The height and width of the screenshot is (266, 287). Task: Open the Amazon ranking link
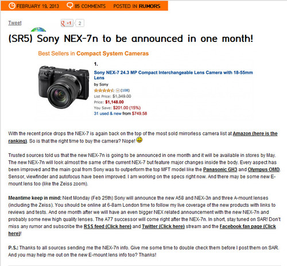pyautogui.click(x=143, y=137)
